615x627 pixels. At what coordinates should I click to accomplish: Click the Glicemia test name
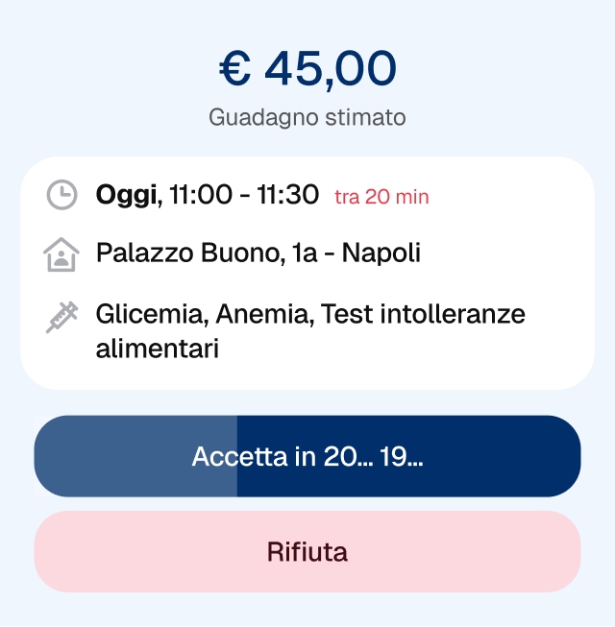point(151,314)
